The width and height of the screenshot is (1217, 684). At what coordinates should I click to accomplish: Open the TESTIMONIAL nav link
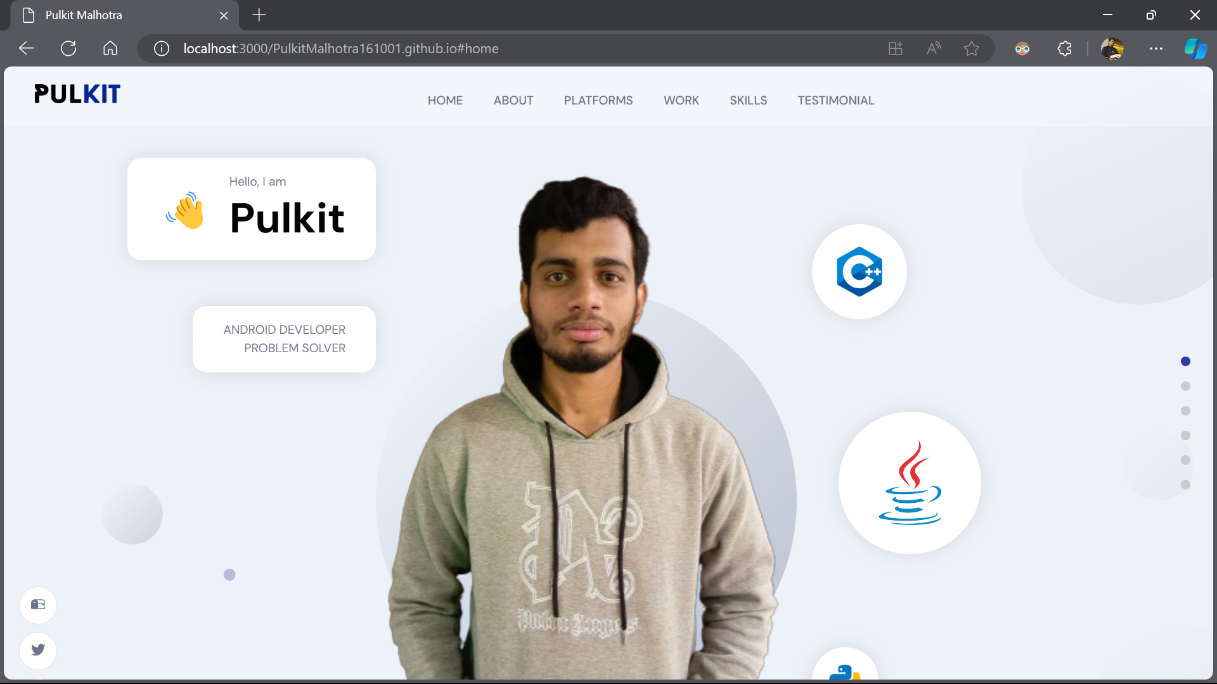click(835, 101)
